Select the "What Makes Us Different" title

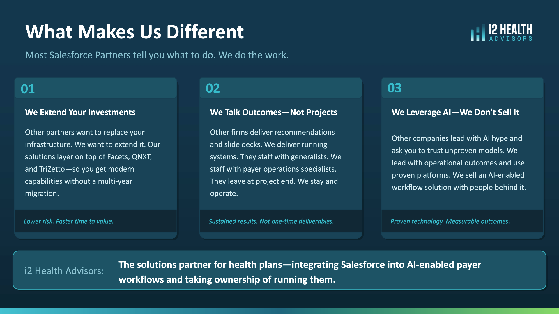(135, 32)
